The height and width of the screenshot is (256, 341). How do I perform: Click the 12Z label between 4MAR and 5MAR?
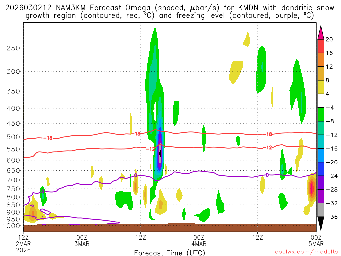click(258, 237)
